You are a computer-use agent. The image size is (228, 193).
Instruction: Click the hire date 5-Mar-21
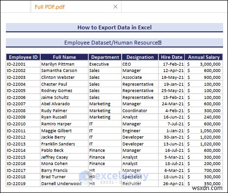(174, 157)
